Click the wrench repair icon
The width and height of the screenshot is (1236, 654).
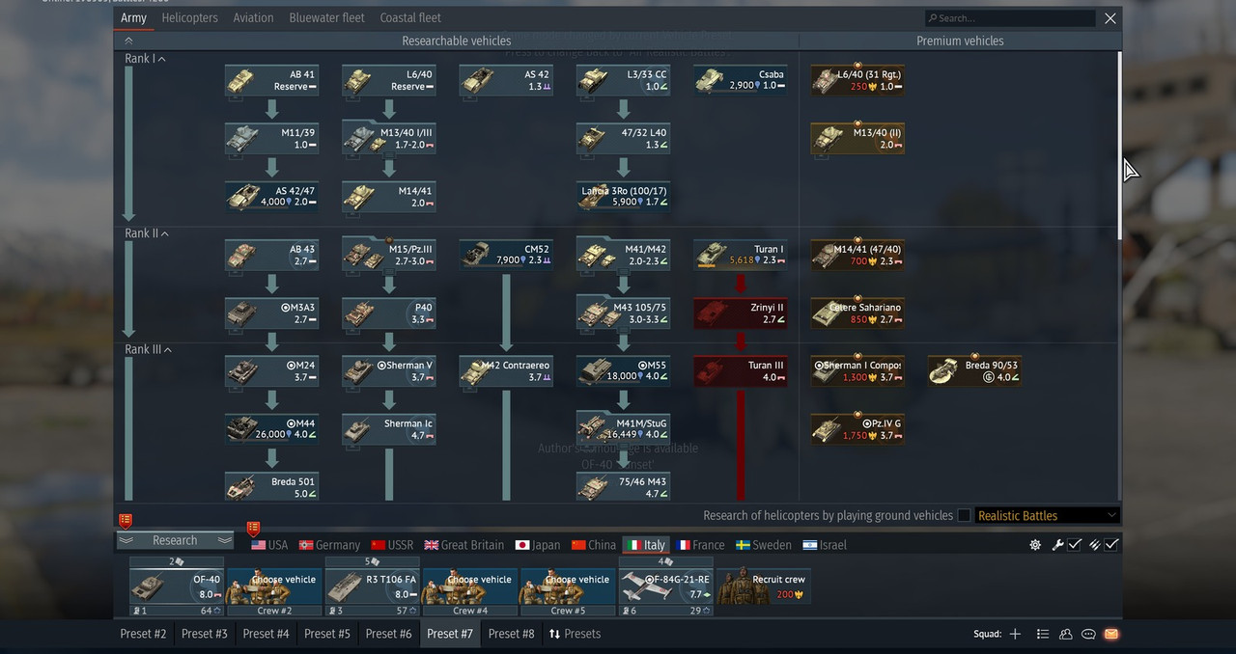click(x=1057, y=545)
